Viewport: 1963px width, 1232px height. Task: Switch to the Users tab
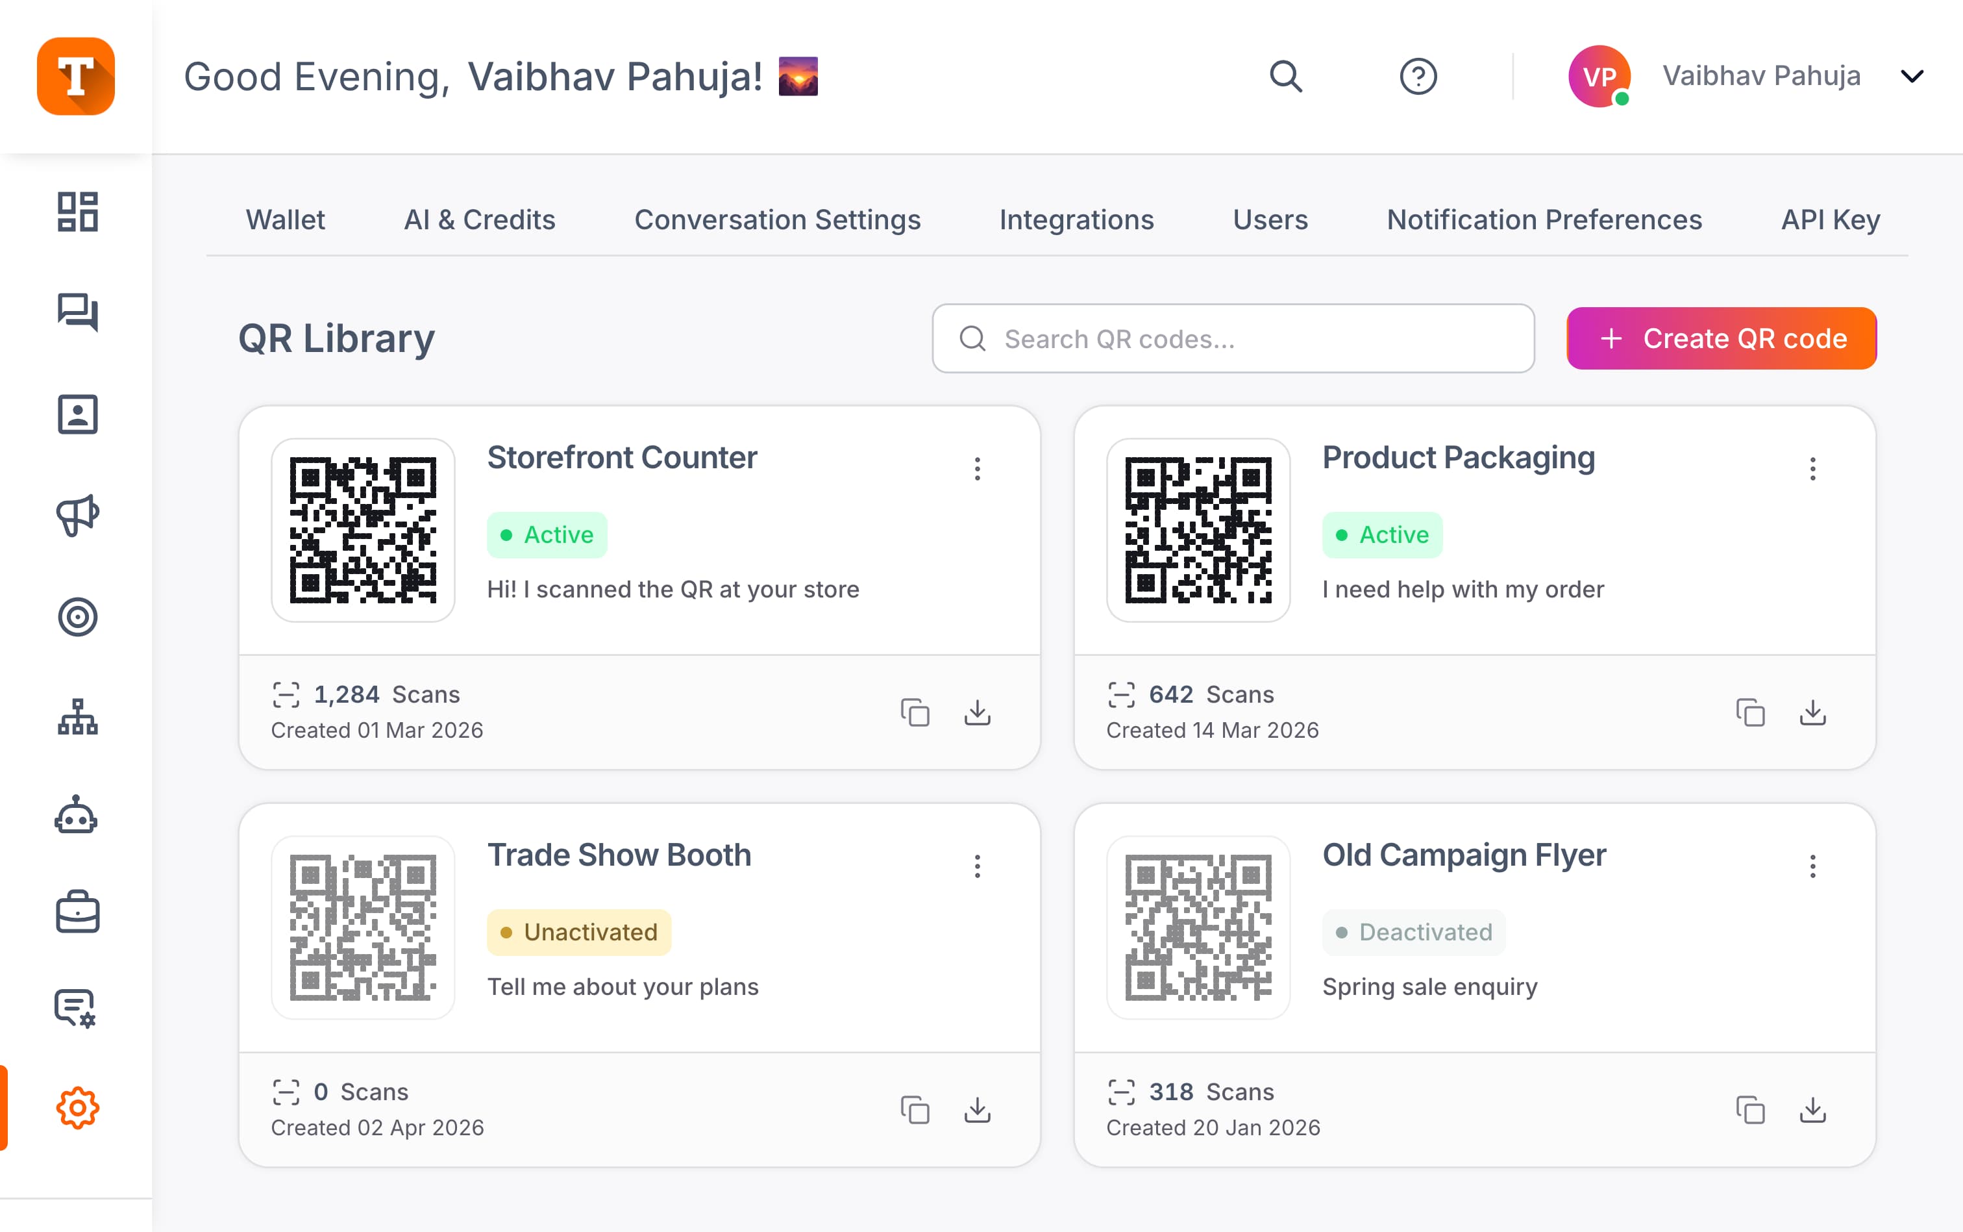(x=1270, y=220)
